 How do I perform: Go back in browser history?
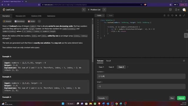click(2, 5)
